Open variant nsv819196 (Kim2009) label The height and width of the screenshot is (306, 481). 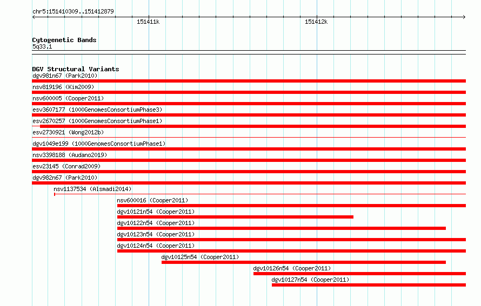[63, 87]
